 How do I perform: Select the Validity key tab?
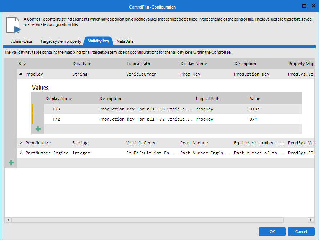99,41
